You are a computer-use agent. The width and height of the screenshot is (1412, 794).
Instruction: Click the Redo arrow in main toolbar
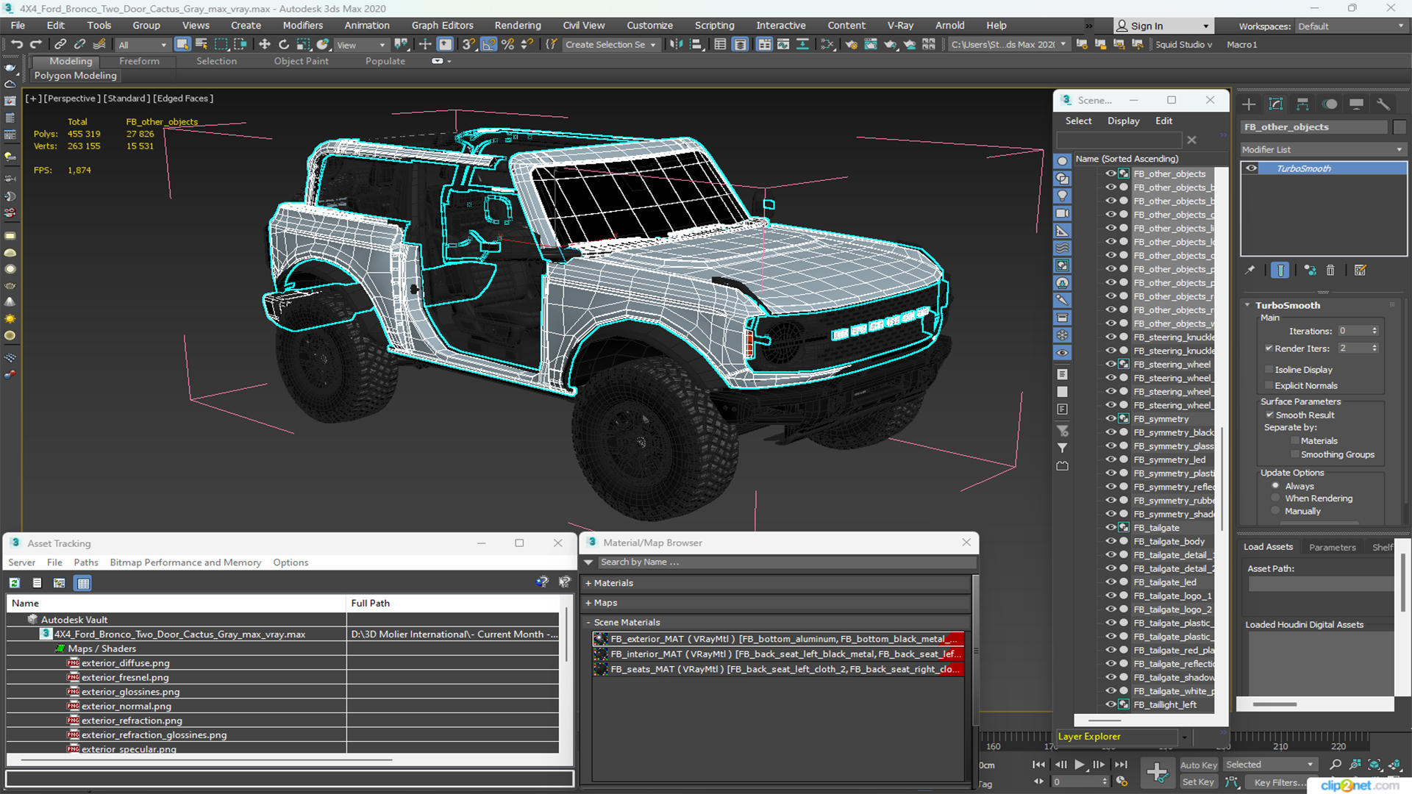coord(35,45)
